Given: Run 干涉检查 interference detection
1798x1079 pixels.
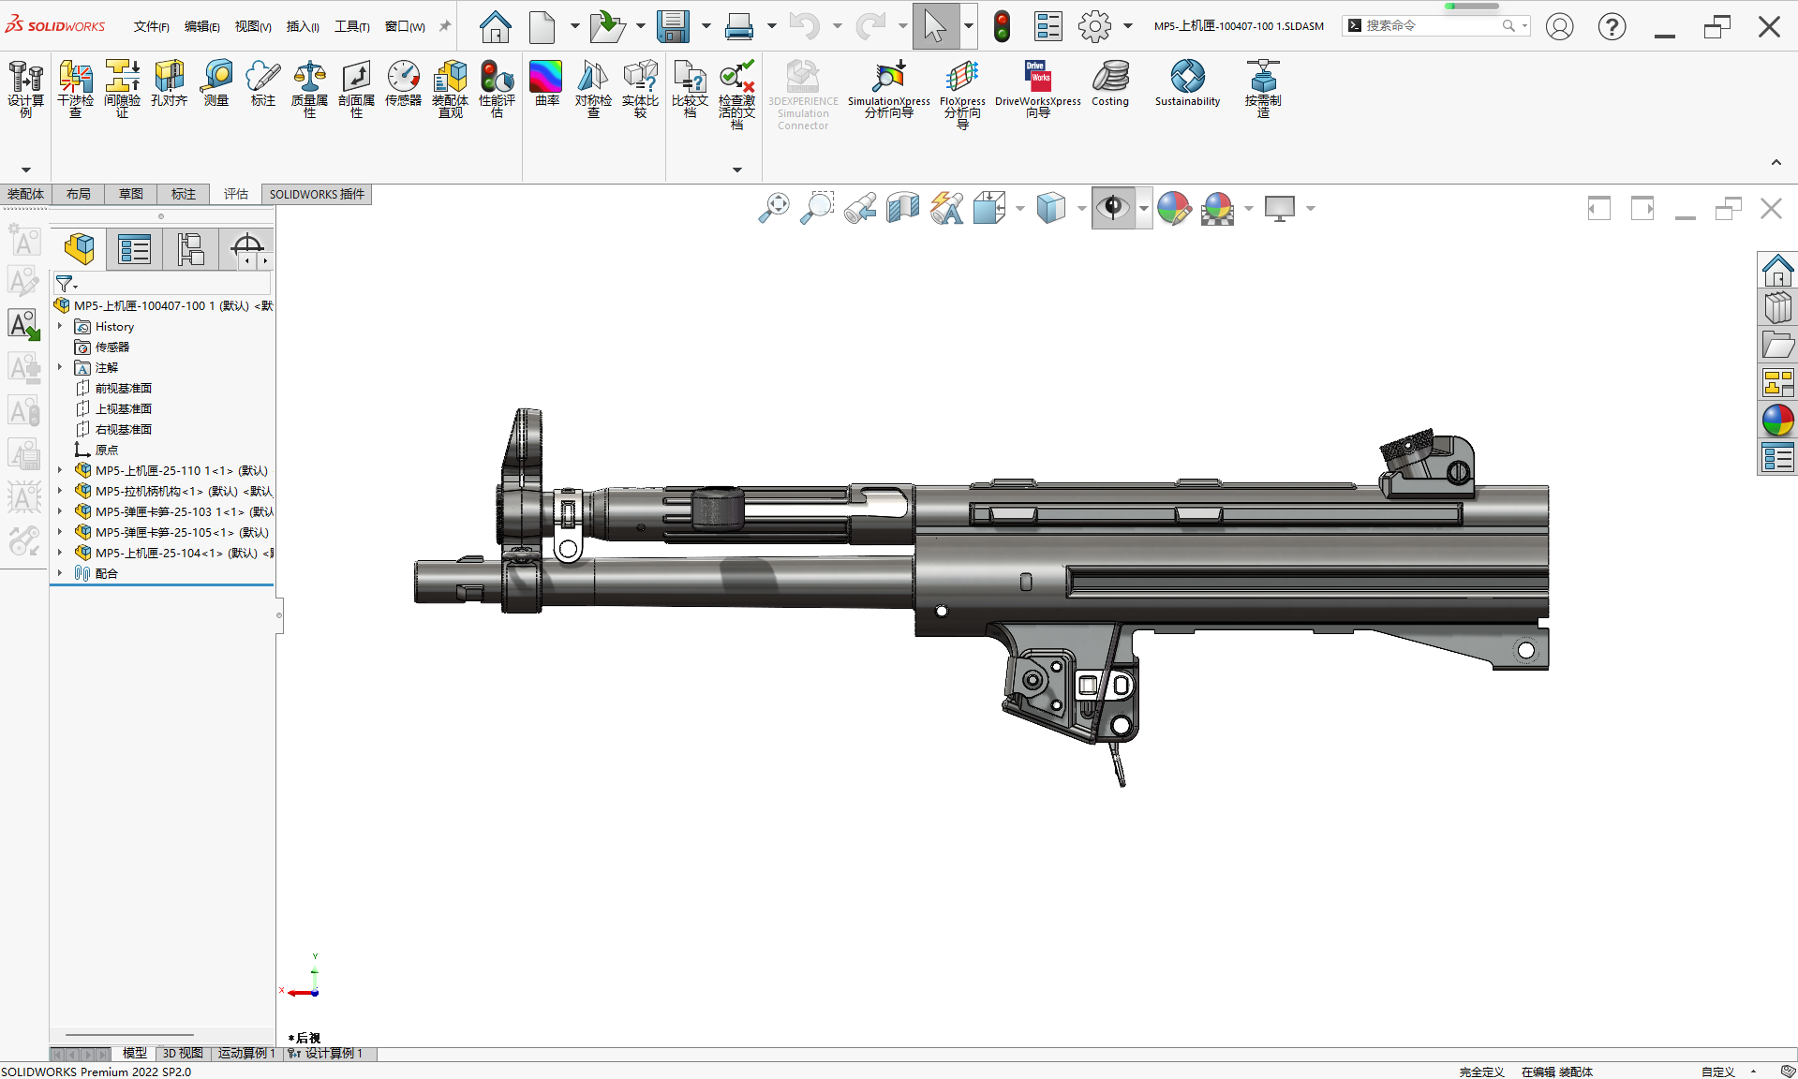Looking at the screenshot, I should [75, 88].
